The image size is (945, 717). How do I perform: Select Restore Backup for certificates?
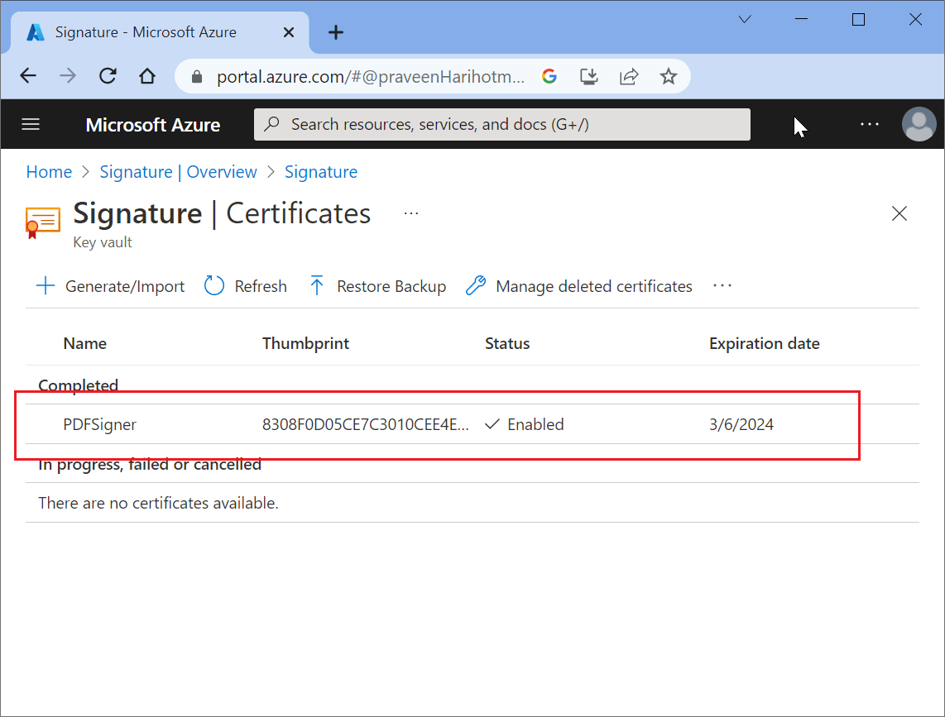[377, 286]
